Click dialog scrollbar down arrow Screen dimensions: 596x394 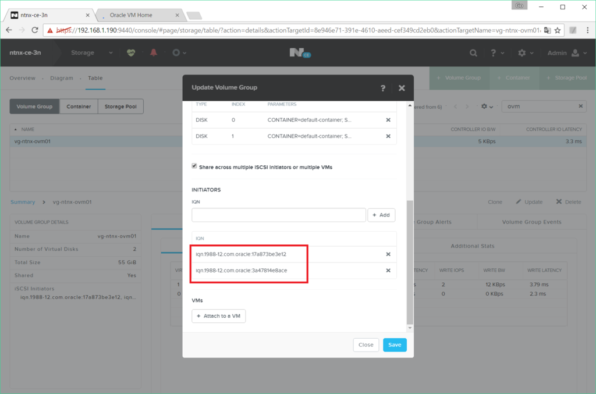point(410,328)
